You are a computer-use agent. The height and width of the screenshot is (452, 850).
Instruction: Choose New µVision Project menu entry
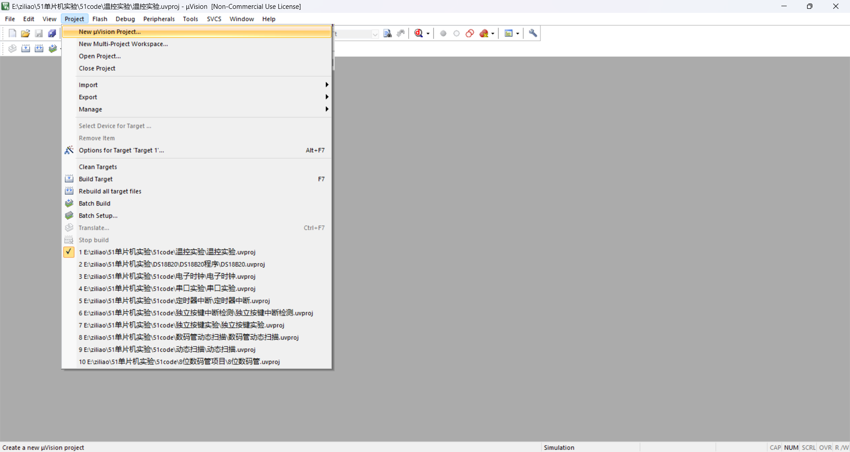tap(110, 32)
